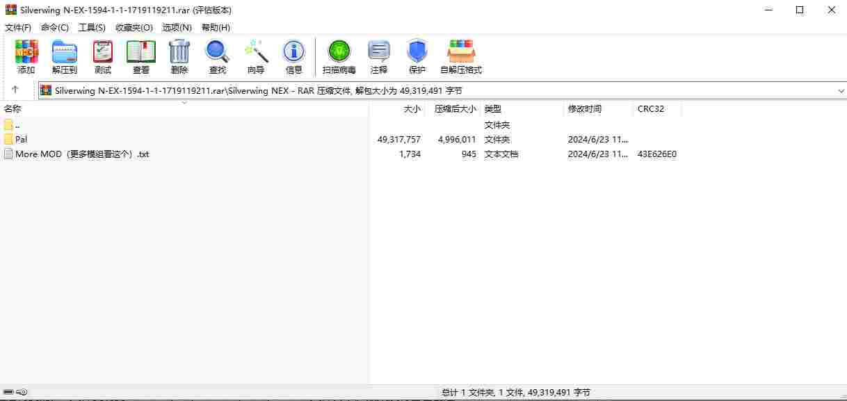Viewport: 847px width, 401px height.
Task: Open the 工具(S) menu
Action: pos(92,27)
